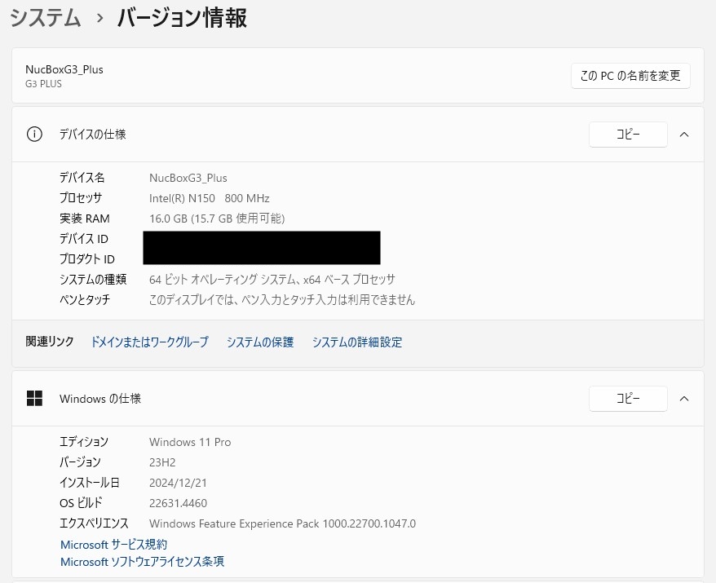This screenshot has height=583, width=716.
Task: Click the info icon beside デバイスの仕様
Action: [x=33, y=134]
